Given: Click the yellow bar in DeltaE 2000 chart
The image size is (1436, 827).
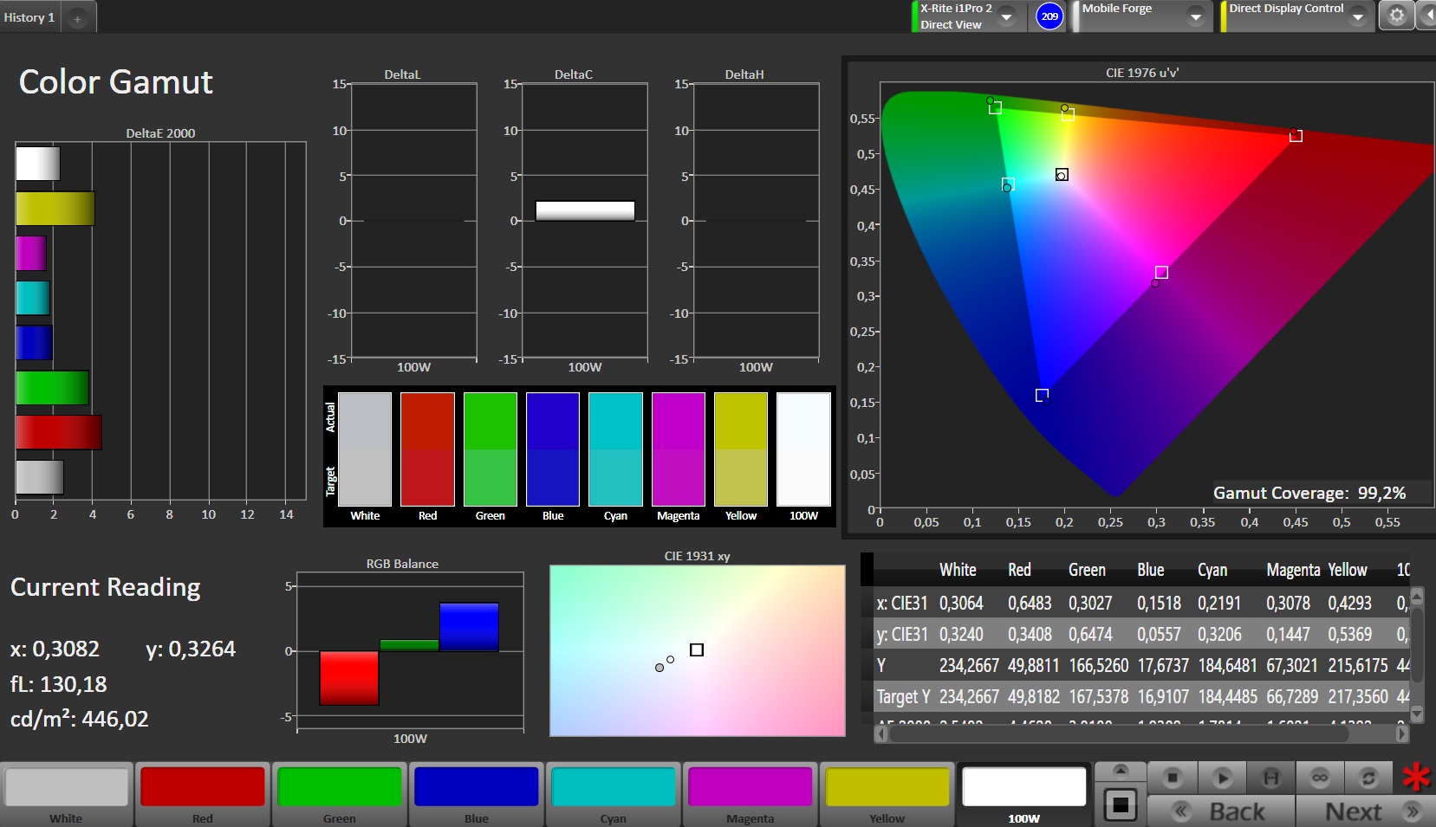Looking at the screenshot, I should (x=55, y=209).
